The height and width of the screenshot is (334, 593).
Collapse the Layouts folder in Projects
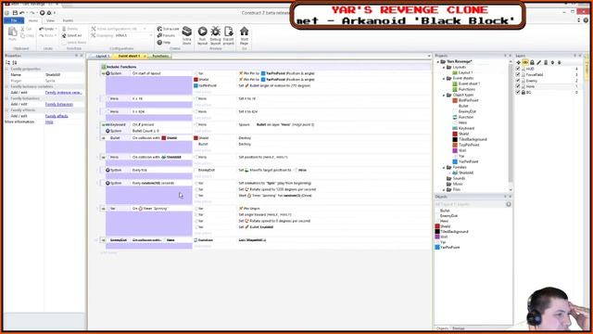click(x=445, y=67)
